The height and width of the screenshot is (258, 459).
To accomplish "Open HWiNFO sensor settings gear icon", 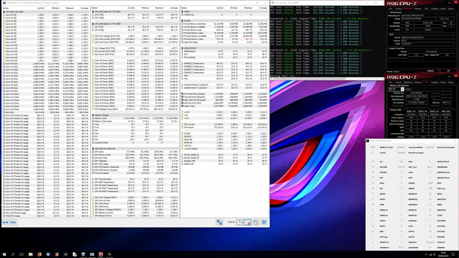I will pos(255,222).
